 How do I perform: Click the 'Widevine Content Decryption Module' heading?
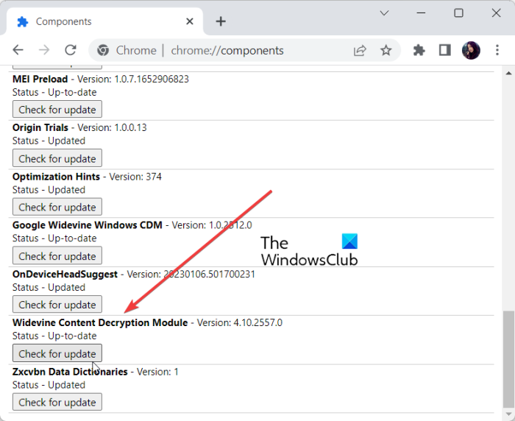point(100,322)
